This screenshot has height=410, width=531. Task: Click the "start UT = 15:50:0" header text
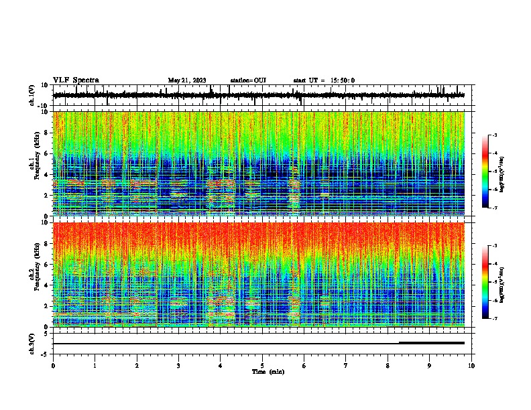tap(324, 80)
